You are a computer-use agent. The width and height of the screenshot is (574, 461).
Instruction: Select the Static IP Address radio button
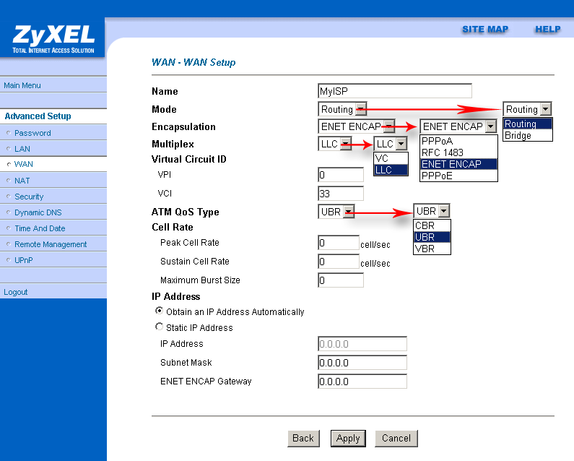tap(159, 327)
